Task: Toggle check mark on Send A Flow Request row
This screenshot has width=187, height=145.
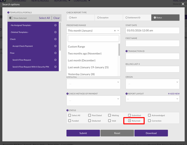Action: [55, 60]
